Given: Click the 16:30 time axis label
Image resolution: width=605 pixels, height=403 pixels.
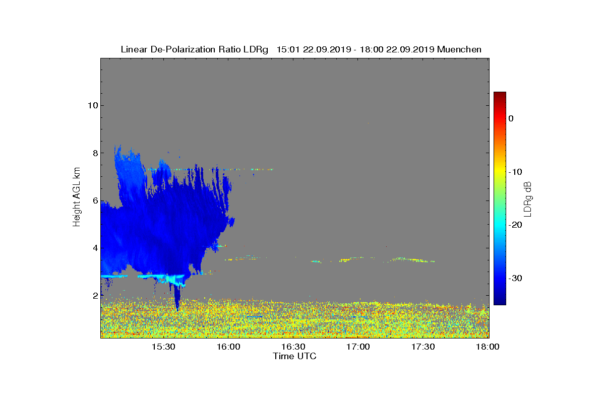Looking at the screenshot, I should click(x=293, y=347).
